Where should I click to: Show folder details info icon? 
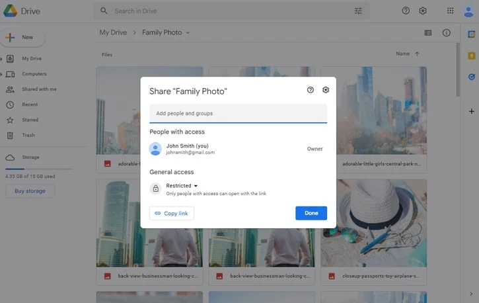[x=447, y=32]
